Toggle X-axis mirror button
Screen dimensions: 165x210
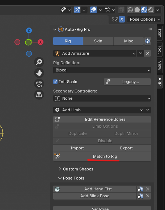122,19
